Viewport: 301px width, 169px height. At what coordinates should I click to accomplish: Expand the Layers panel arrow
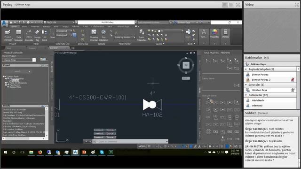point(164,44)
